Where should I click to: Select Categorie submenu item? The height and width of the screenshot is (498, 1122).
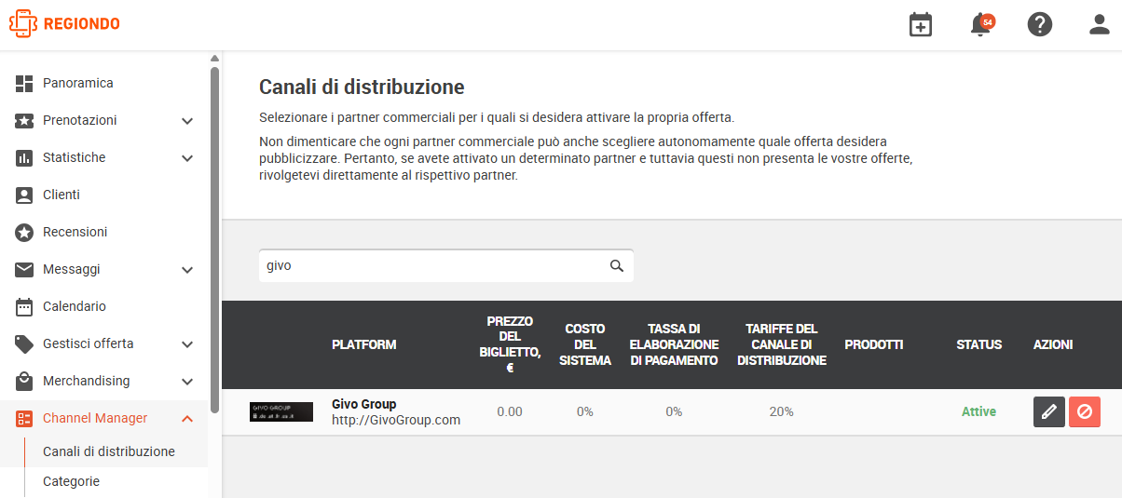71,481
